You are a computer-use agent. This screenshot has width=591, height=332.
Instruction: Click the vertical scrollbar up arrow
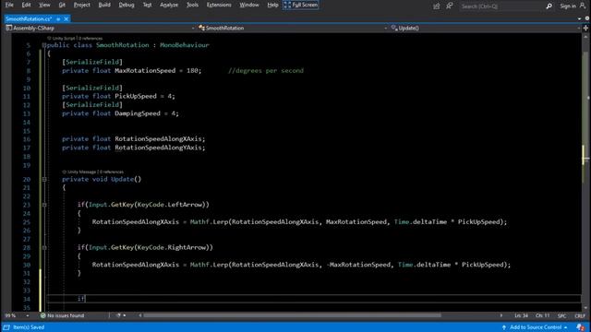click(x=585, y=37)
